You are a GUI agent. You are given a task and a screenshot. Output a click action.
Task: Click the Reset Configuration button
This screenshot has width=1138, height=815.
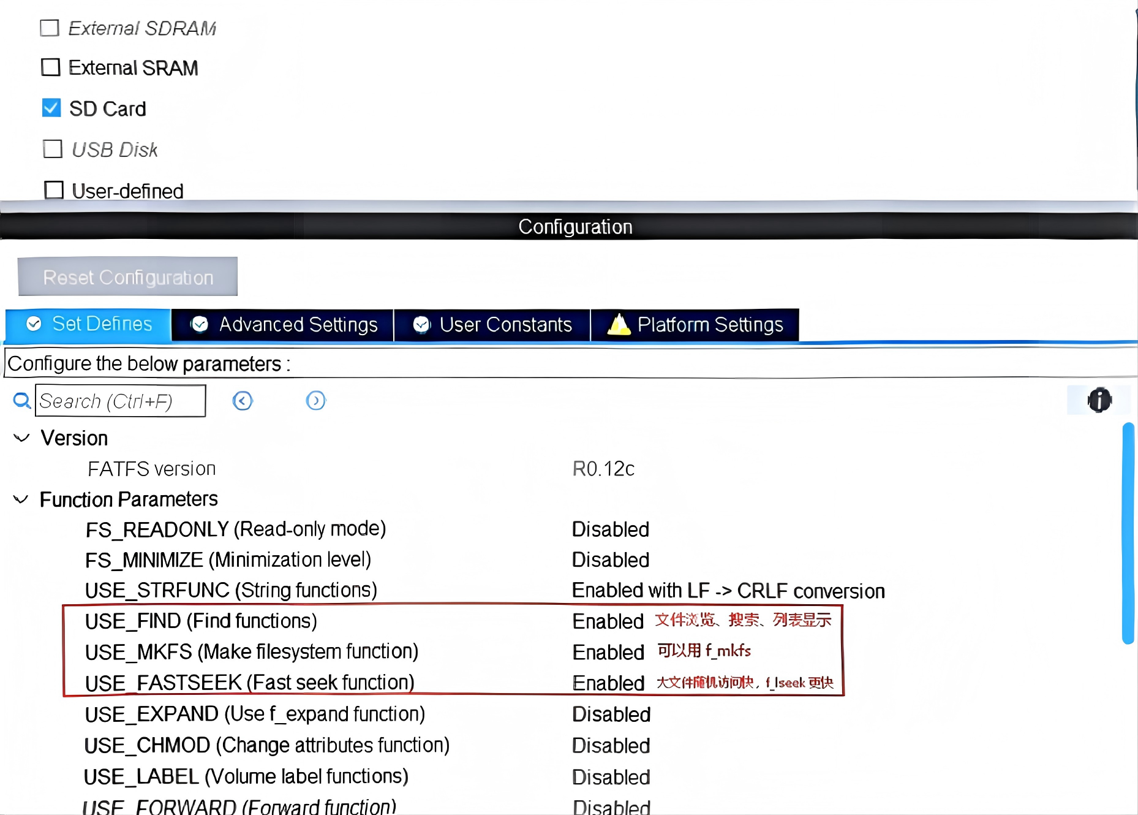pos(128,277)
